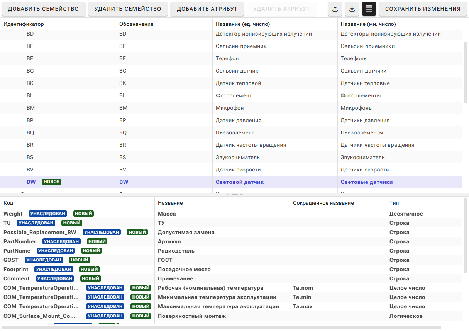Click the families table vertical scrollbar
The image size is (469, 331).
pyautogui.click(x=466, y=73)
